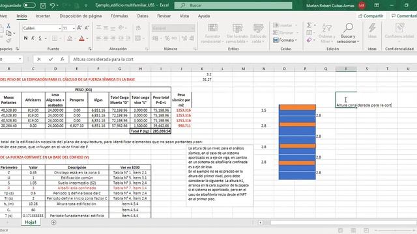417x234 pixels.
Task: Increase font size with larger A
Action: 79,28
